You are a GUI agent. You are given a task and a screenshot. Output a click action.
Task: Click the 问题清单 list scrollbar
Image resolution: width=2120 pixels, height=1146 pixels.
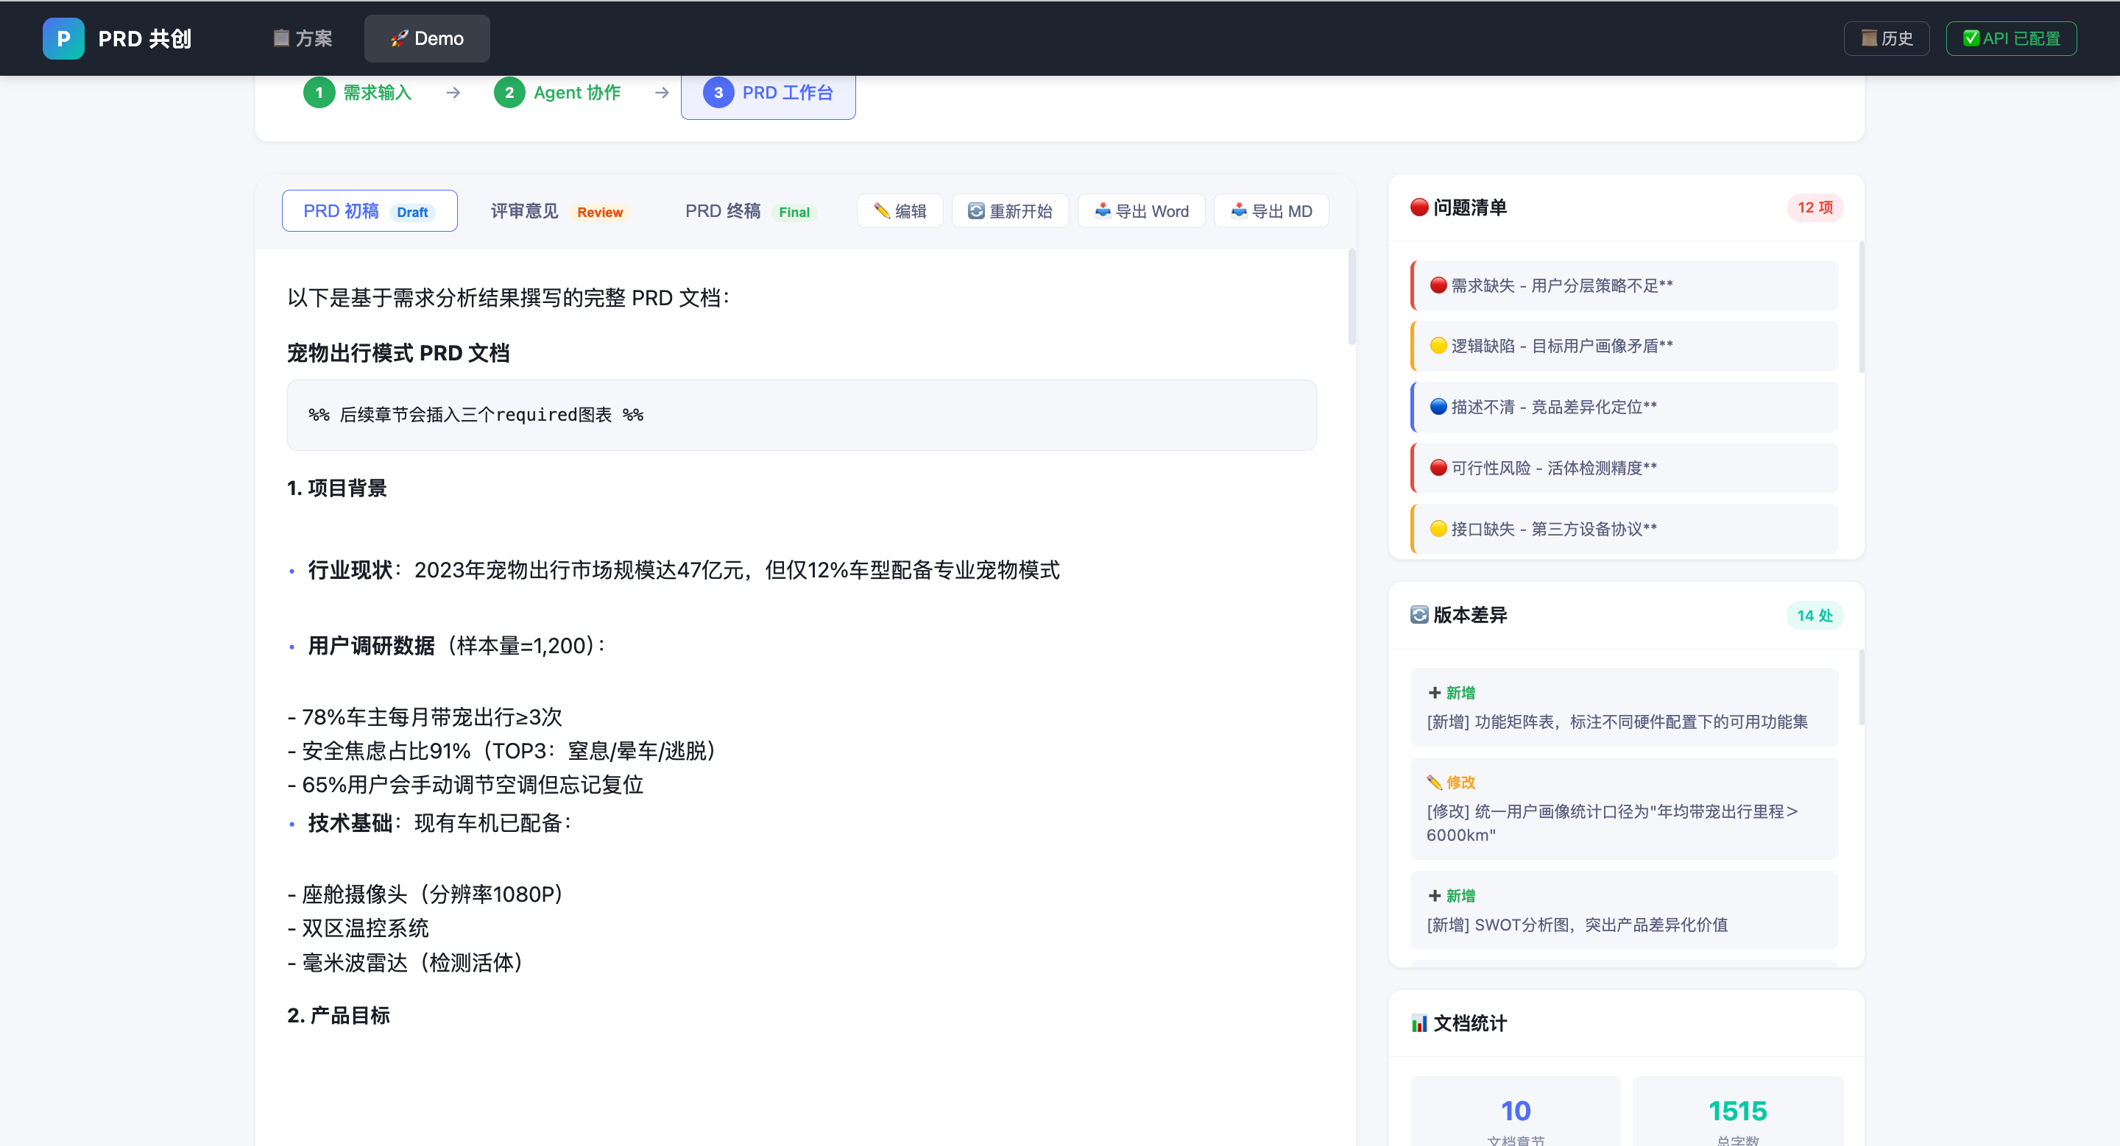pos(1861,307)
